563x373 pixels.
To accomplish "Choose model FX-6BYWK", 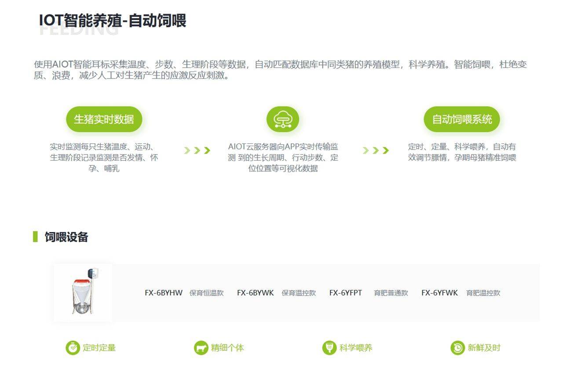I will (255, 293).
